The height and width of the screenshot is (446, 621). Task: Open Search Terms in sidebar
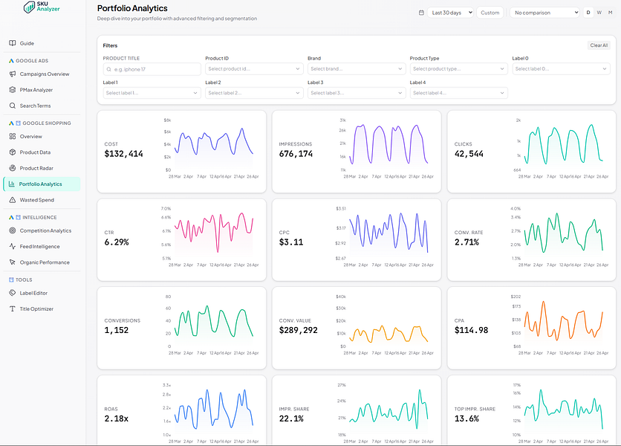42,106
